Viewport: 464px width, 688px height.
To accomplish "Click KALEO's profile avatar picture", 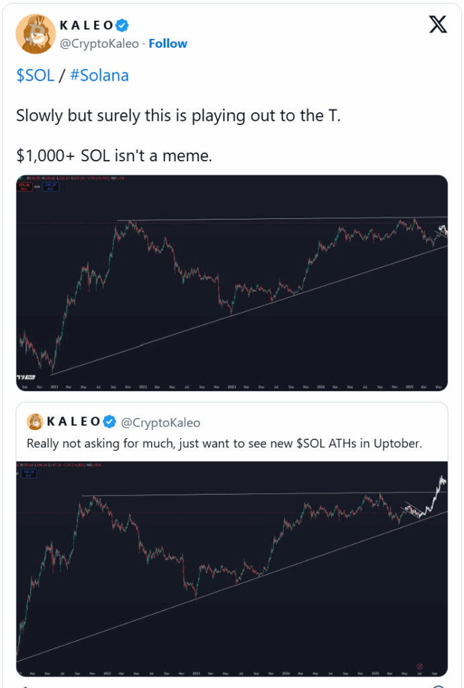I will click(36, 34).
